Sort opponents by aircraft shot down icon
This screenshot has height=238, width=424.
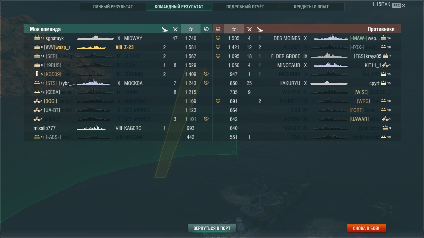coord(249,29)
